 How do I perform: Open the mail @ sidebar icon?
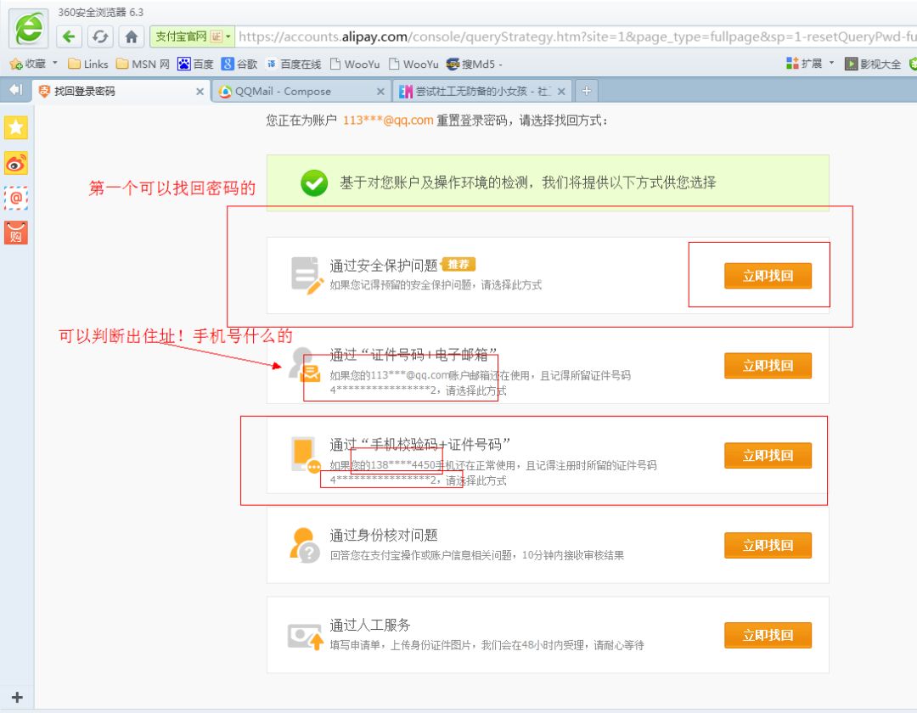coord(16,198)
